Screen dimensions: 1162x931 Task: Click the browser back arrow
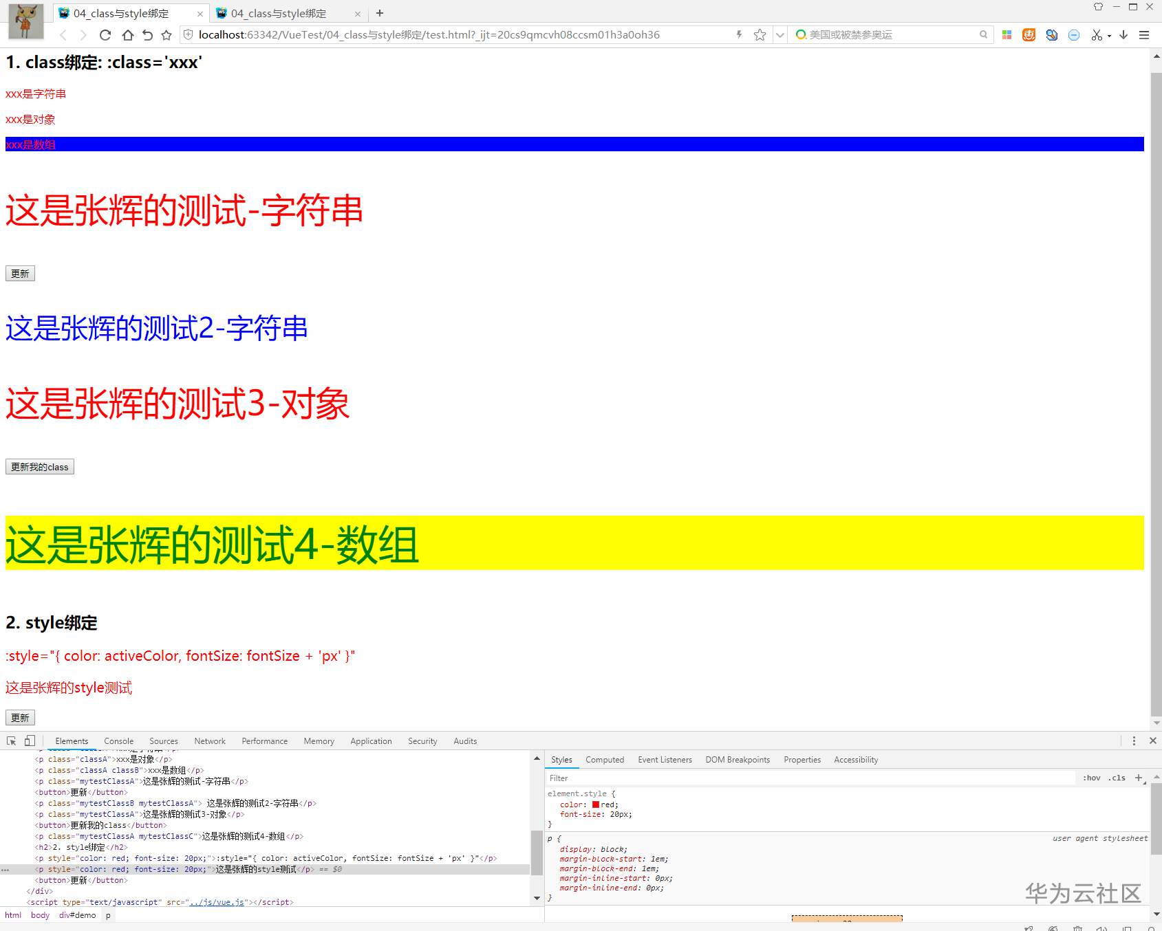(x=63, y=35)
